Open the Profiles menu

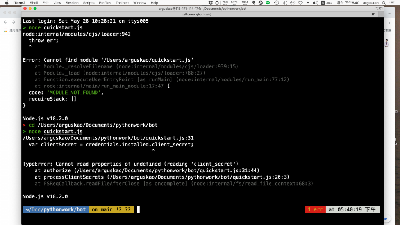click(x=105, y=3)
